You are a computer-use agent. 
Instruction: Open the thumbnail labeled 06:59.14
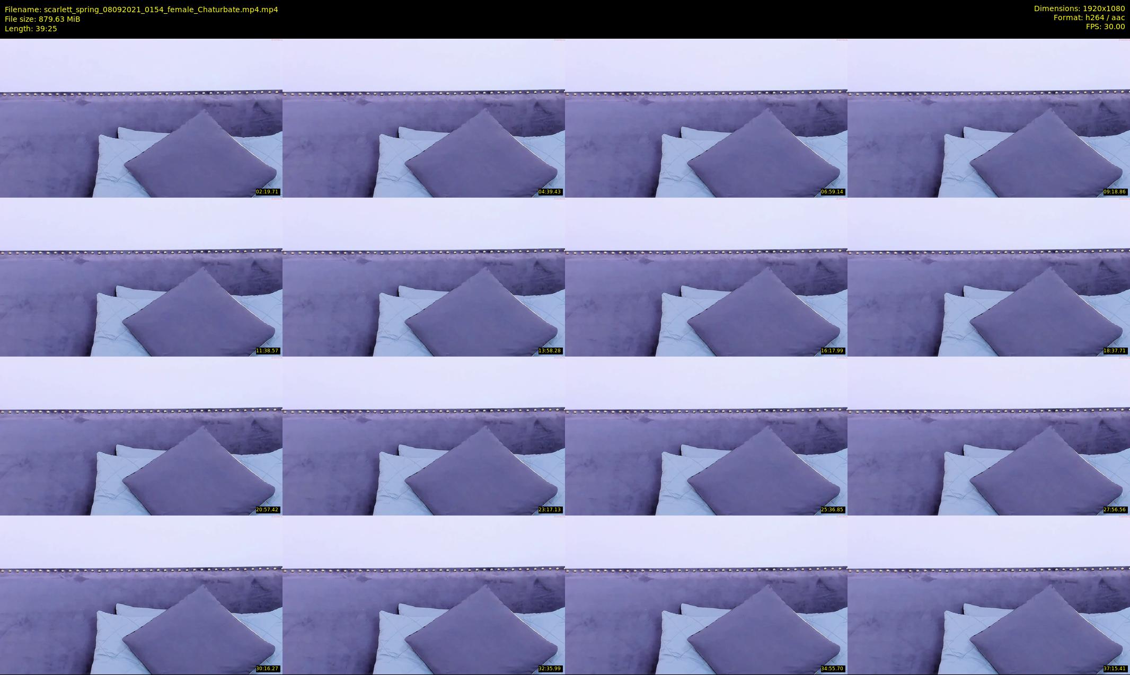click(706, 118)
